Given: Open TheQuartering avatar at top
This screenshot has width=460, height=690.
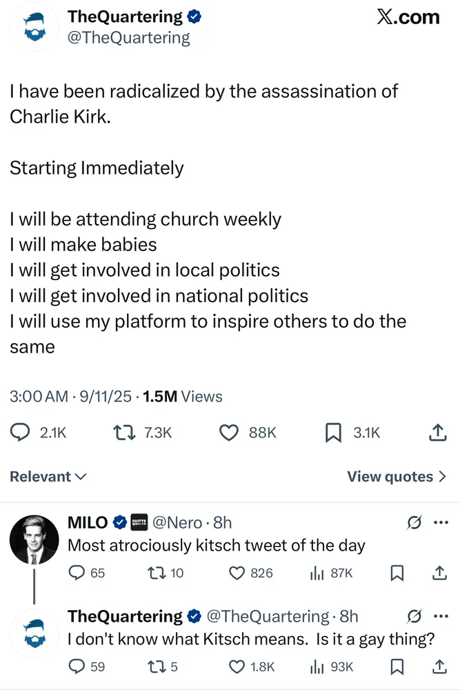Looking at the screenshot, I should coord(33,28).
